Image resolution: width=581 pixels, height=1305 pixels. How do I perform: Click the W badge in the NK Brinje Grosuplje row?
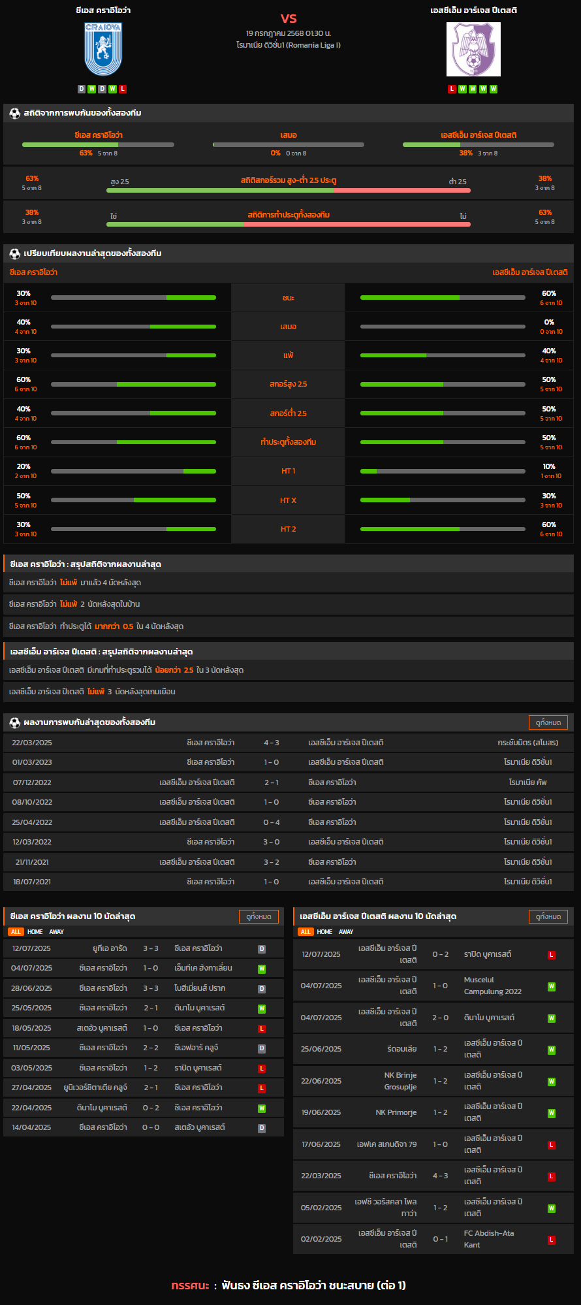click(x=552, y=1082)
